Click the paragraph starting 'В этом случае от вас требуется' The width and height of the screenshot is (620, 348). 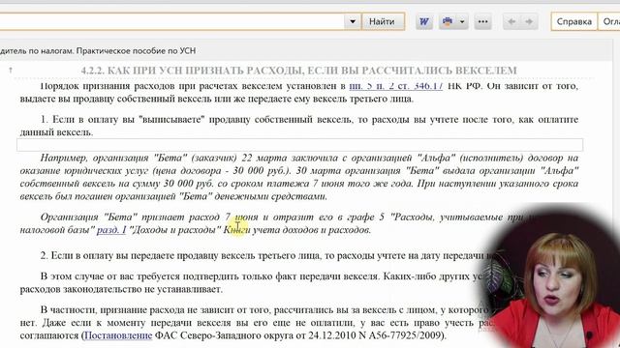[253, 282]
